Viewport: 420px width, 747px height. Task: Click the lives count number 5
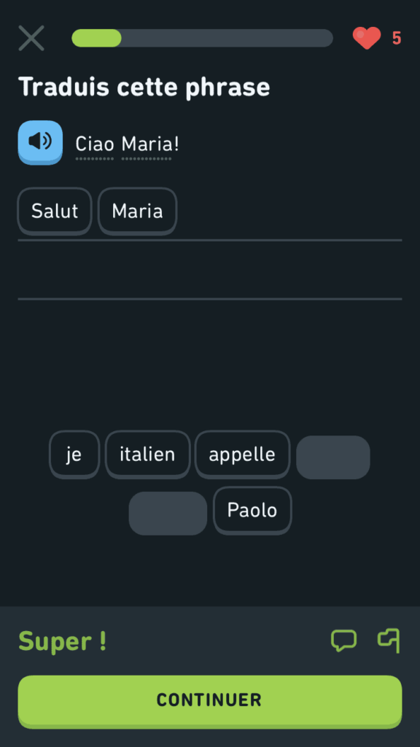(397, 38)
